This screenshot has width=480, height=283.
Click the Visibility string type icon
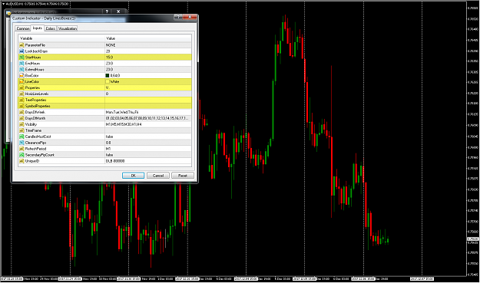point(22,124)
